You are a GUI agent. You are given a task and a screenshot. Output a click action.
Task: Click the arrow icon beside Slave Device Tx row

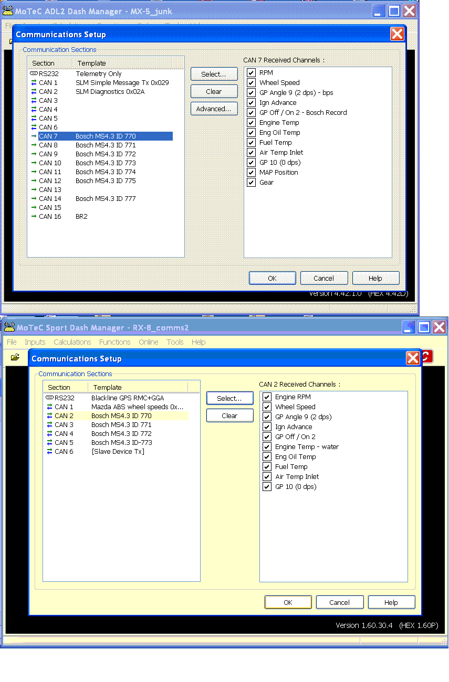click(49, 452)
